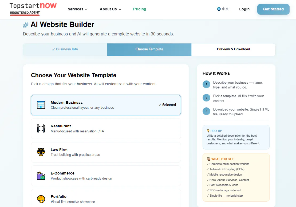Click the What You Get scroll icon
296x207 pixels.
[209, 159]
